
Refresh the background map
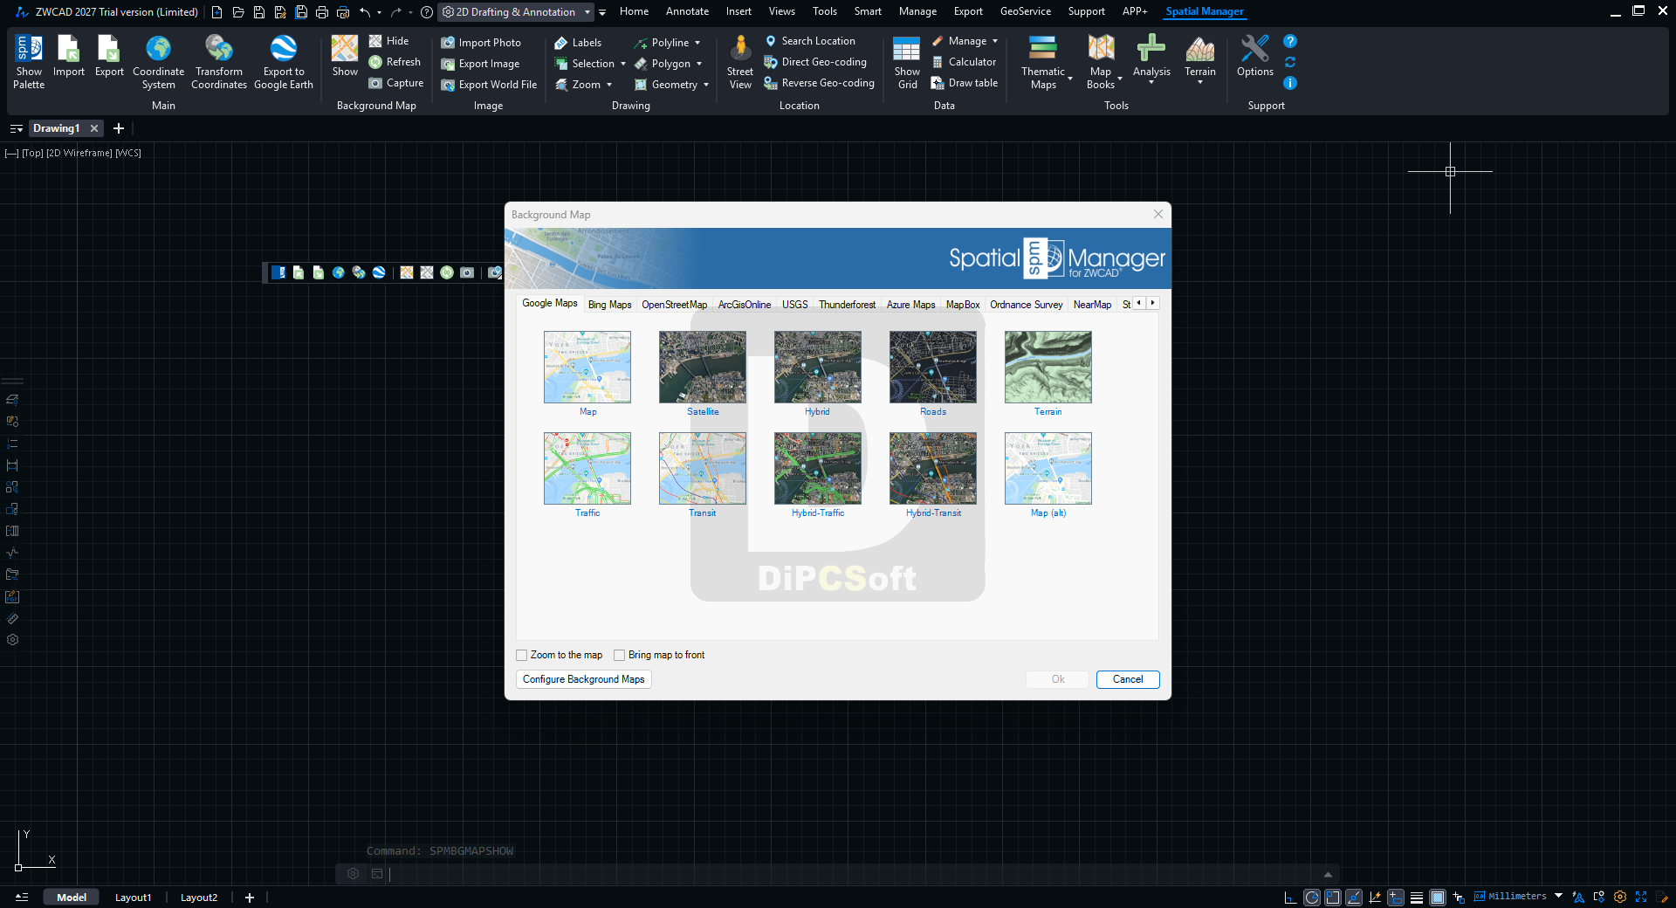tap(395, 62)
